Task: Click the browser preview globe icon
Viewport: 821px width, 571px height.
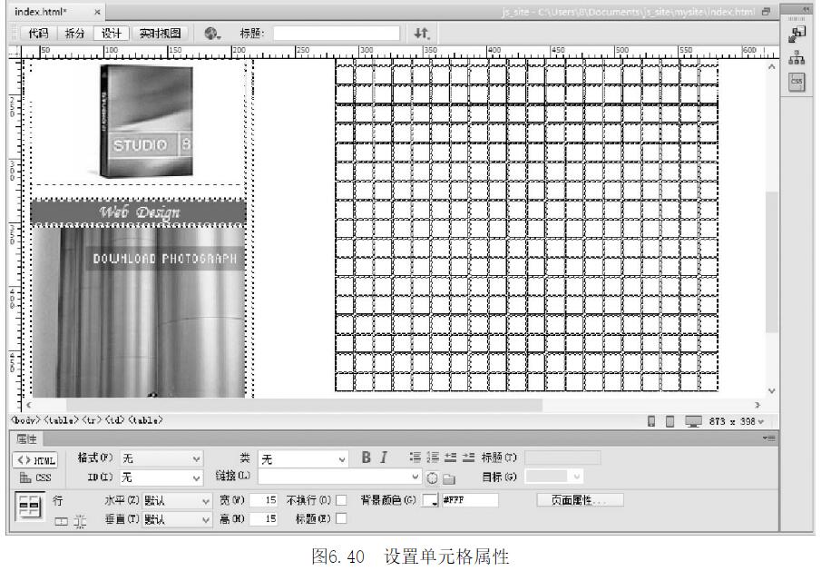Action: pos(211,34)
